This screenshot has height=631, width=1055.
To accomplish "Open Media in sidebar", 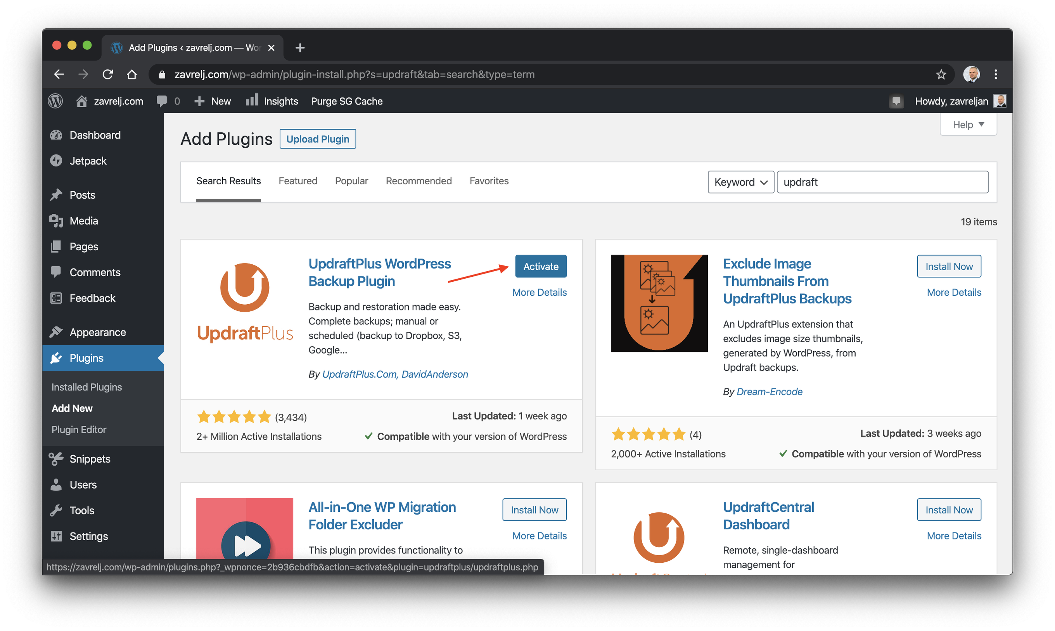I will tap(103, 221).
